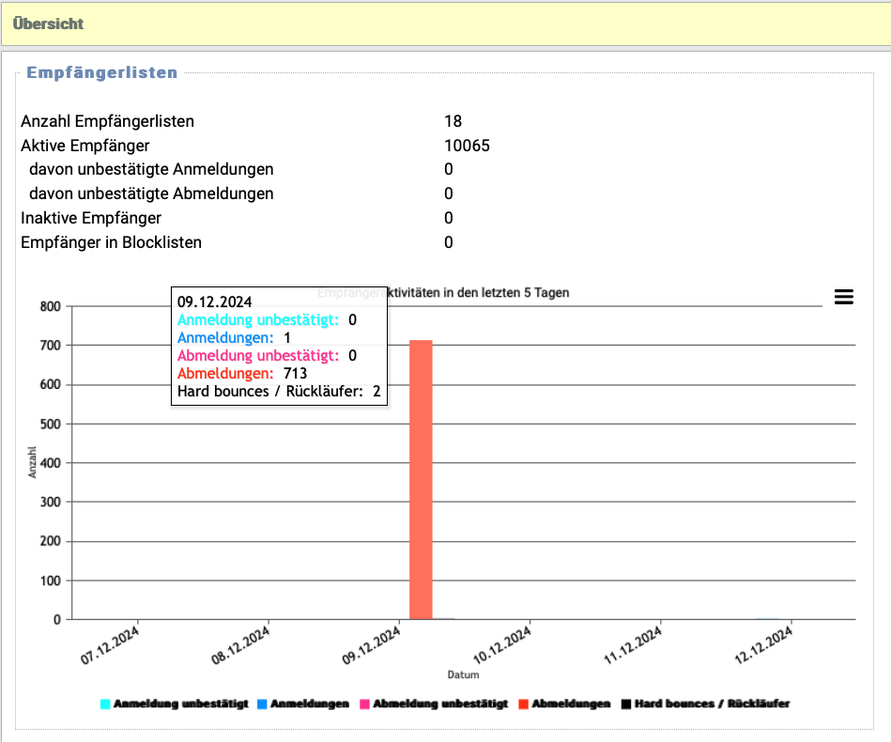Screen dimensions: 891x742
Task: Click the Aktive Empfänger value 10065
Action: click(467, 146)
